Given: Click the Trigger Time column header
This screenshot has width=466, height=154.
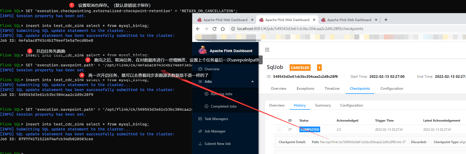Looking at the screenshot, I should [384, 121].
